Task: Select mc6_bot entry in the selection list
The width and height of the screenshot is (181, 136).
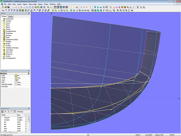Action: tap(7, 118)
